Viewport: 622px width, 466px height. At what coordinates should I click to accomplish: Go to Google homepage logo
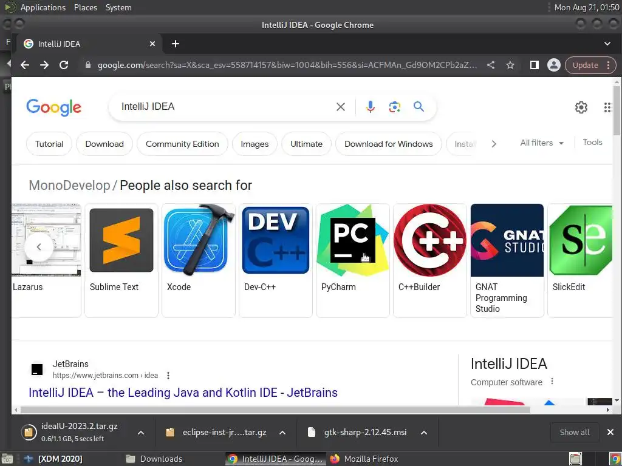53,107
